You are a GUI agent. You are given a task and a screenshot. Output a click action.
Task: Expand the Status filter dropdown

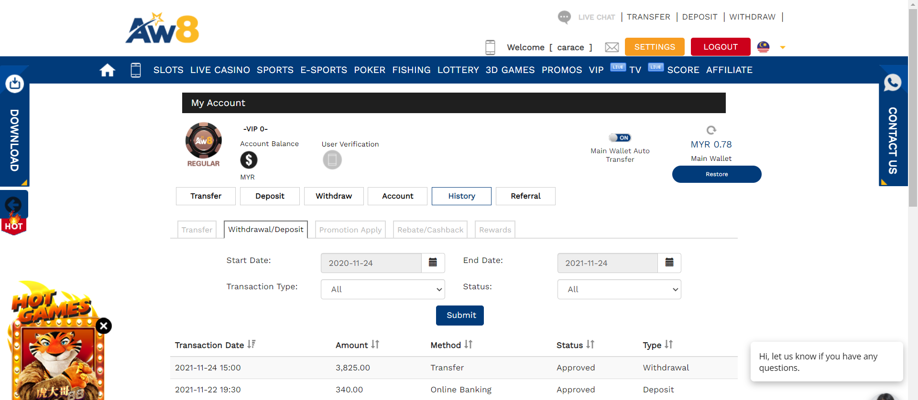(619, 289)
